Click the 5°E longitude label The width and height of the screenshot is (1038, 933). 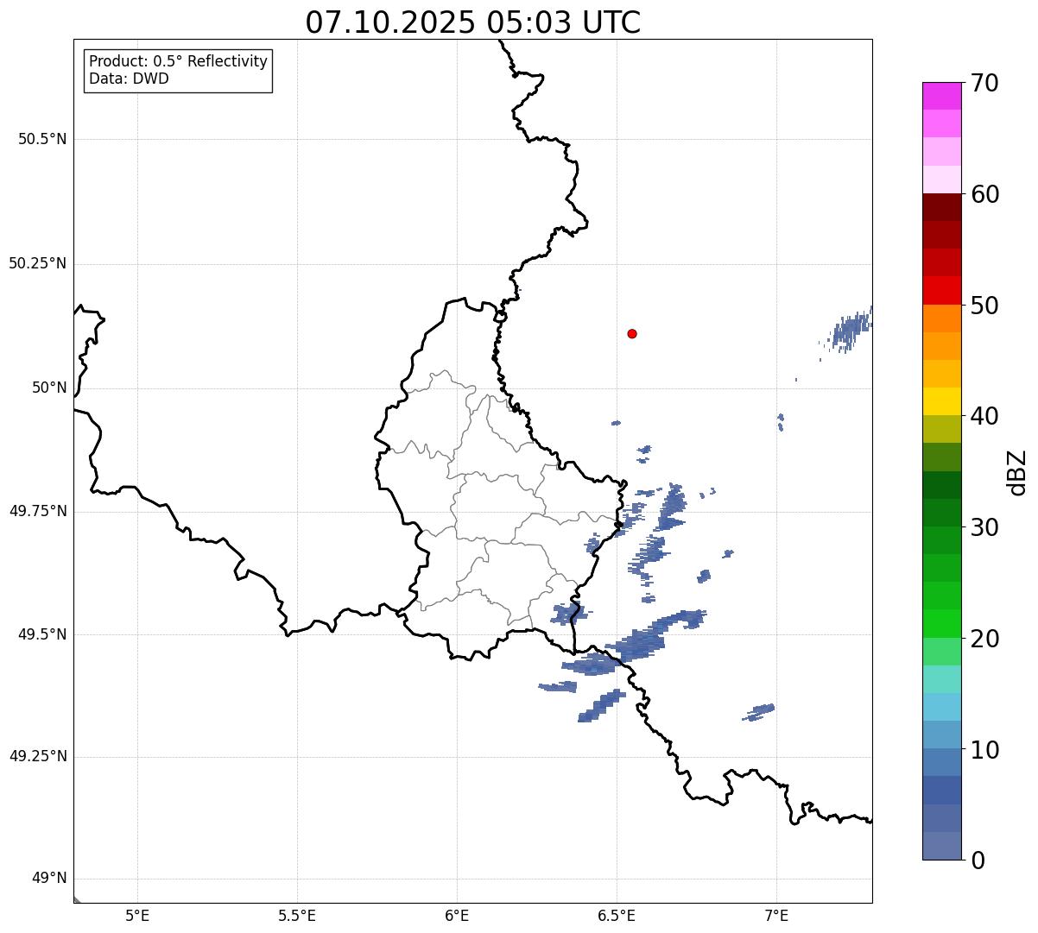point(137,915)
